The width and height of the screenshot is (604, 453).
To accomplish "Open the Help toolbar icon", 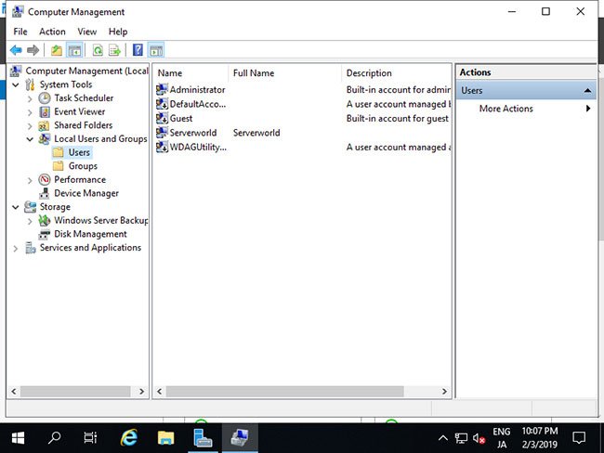I will (138, 50).
